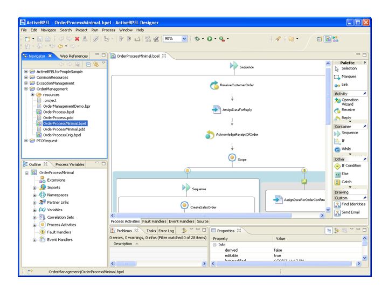Click the canvas vertical scrollbar thumb
This screenshot has height=291, width=388.
point(328,96)
